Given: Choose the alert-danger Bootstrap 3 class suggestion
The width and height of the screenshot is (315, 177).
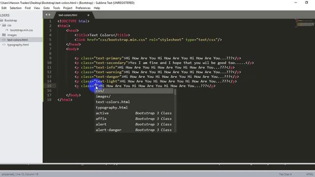Looking at the screenshot, I should pos(134,130).
